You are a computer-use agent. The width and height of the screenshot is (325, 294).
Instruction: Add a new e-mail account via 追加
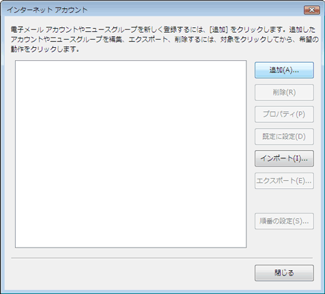coord(284,70)
